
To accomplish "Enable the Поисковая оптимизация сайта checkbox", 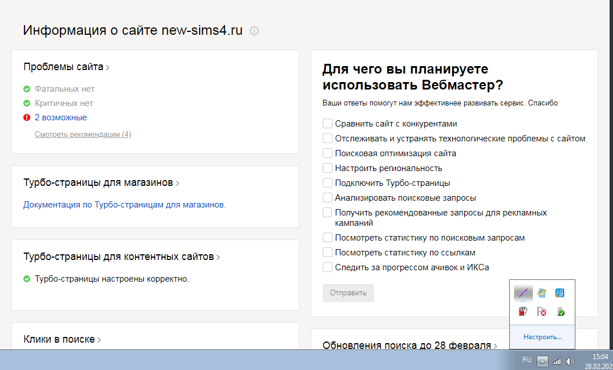I will (327, 153).
